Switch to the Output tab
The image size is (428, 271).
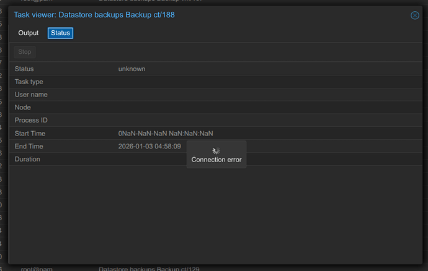pos(29,33)
